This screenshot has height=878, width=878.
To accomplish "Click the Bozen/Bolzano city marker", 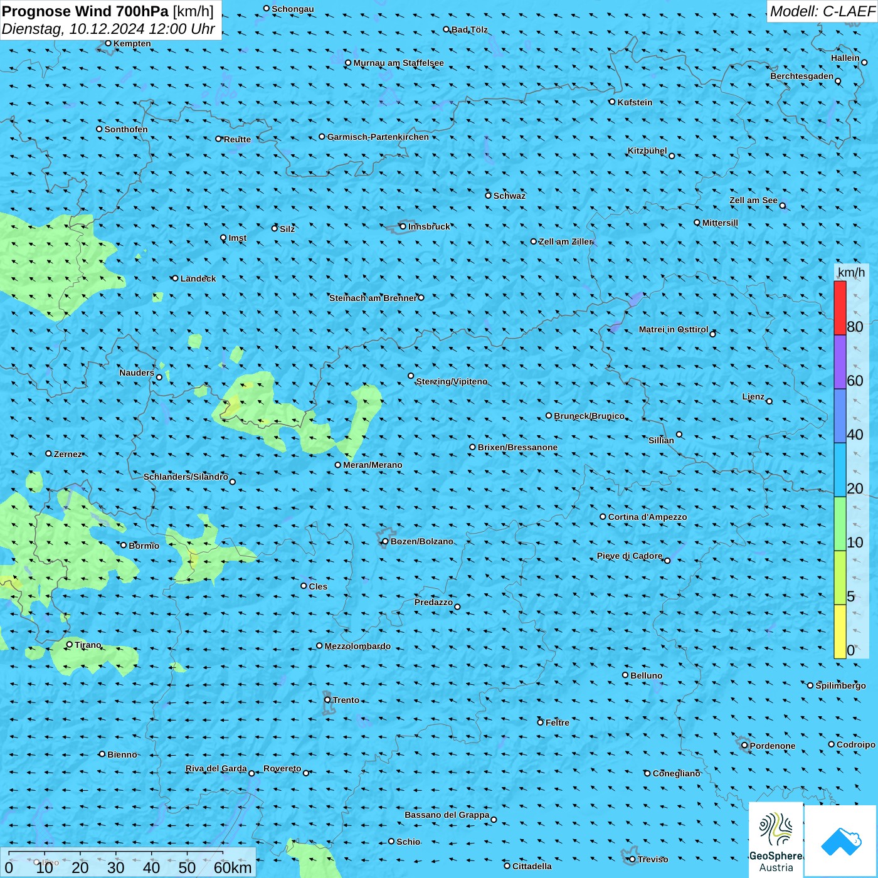I will pyautogui.click(x=385, y=541).
